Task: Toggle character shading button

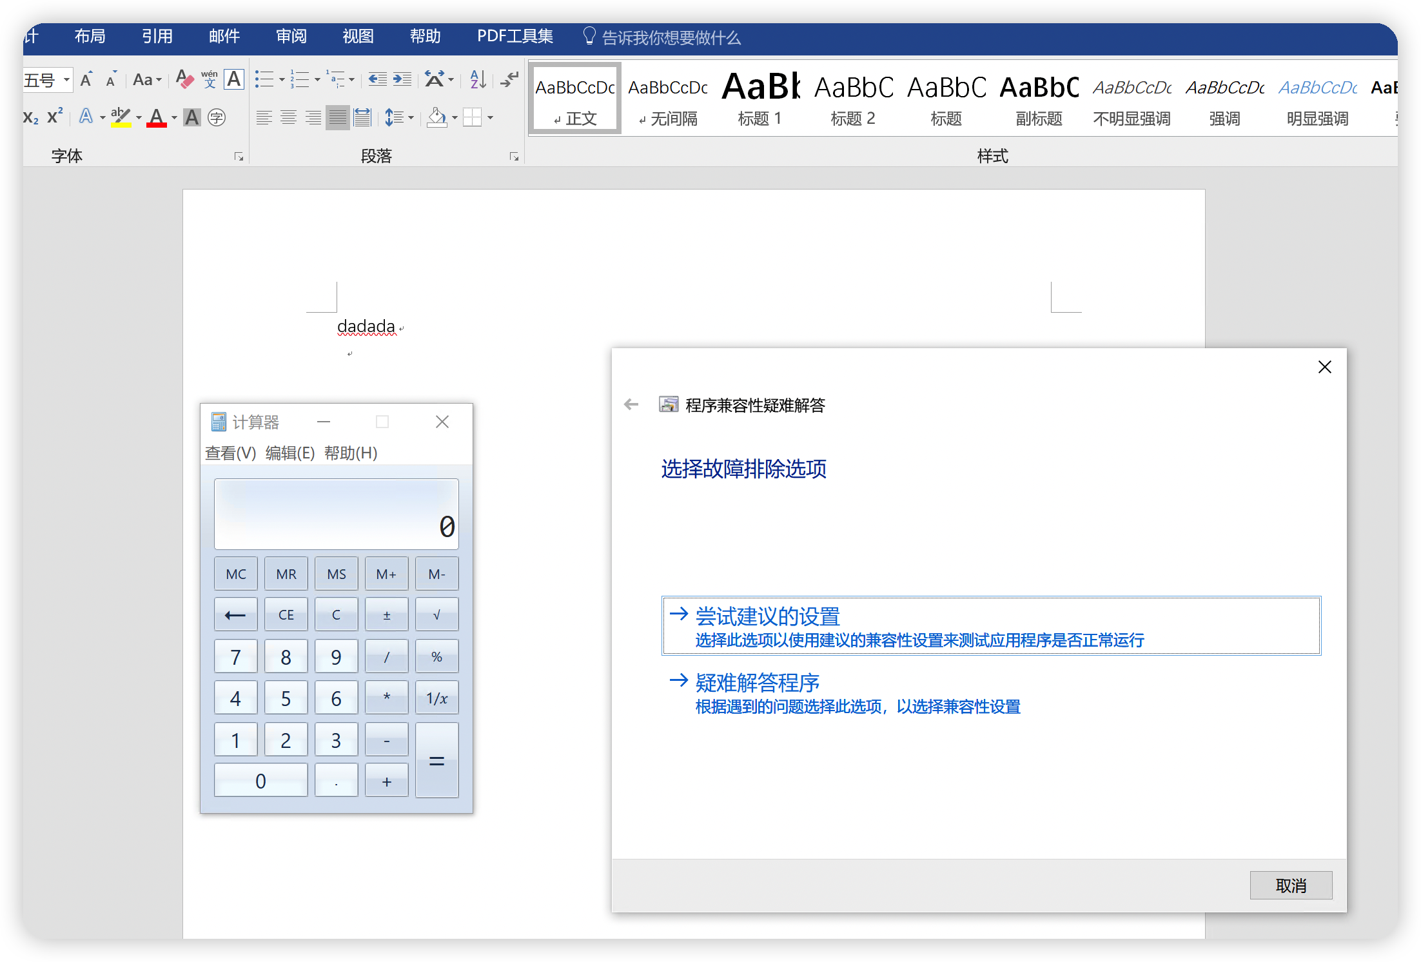Action: coord(192,117)
